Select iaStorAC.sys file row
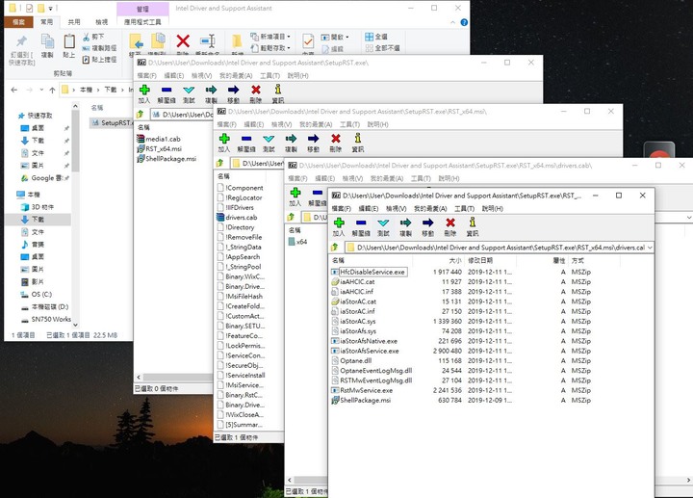The image size is (693, 498). click(x=357, y=321)
